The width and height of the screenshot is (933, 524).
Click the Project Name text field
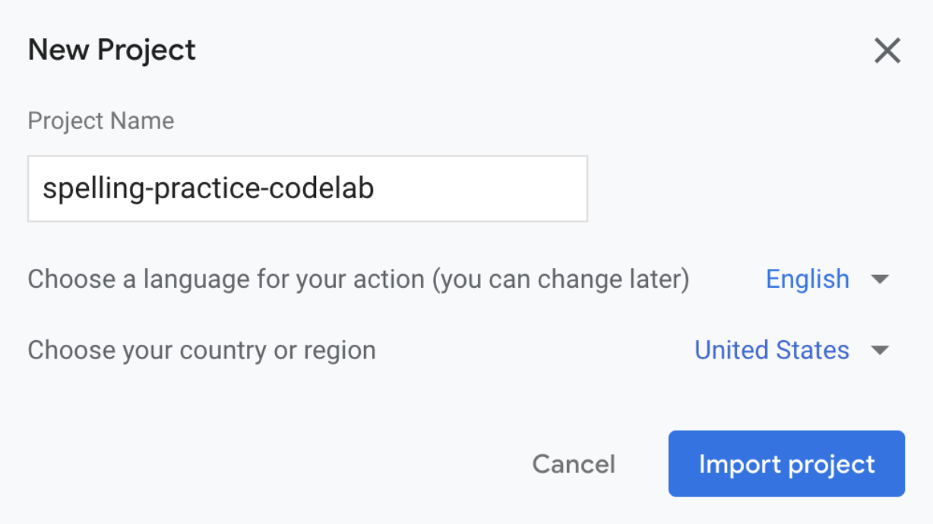point(307,189)
